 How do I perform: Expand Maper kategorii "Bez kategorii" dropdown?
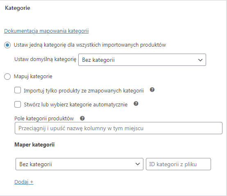pos(79,164)
